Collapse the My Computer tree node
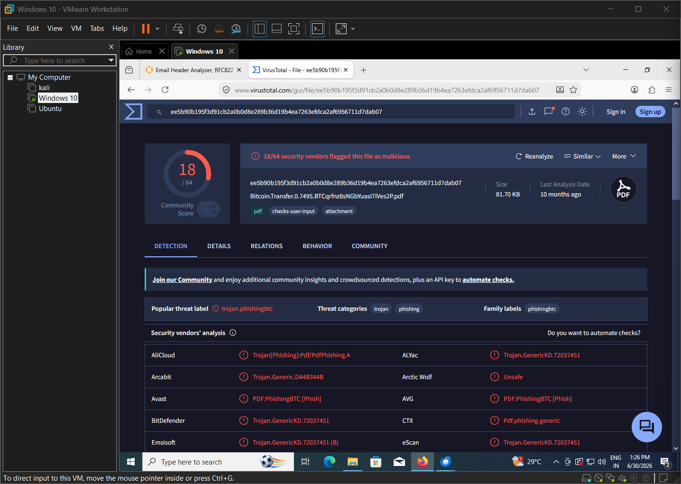The width and height of the screenshot is (681, 484). 10,77
